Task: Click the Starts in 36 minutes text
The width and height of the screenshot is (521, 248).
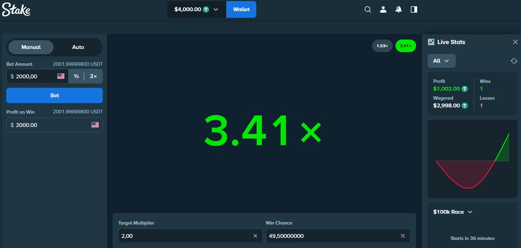Action: point(472,238)
